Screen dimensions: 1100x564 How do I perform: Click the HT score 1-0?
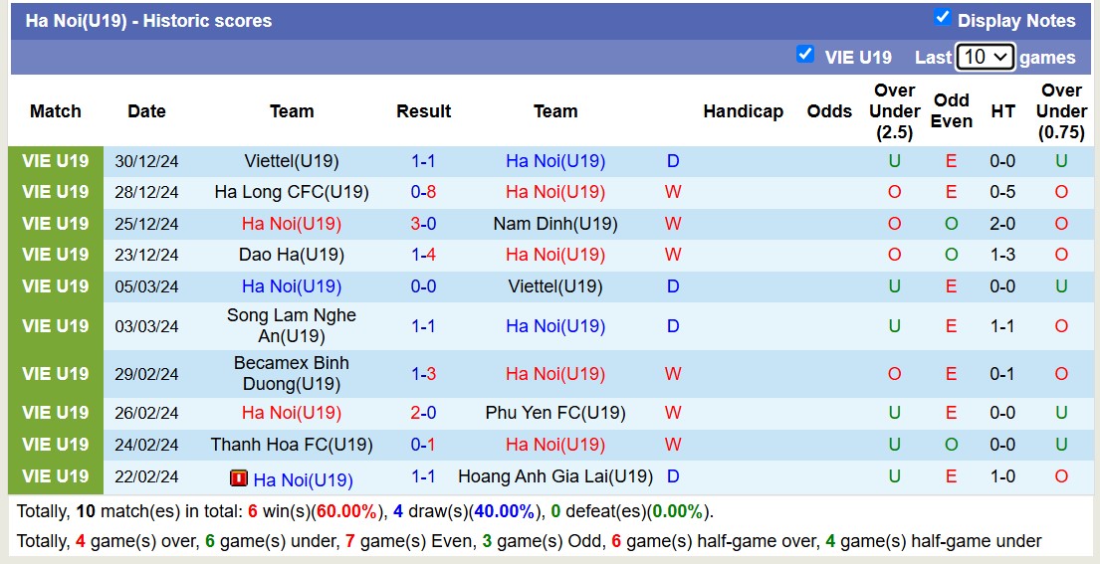click(x=1002, y=476)
